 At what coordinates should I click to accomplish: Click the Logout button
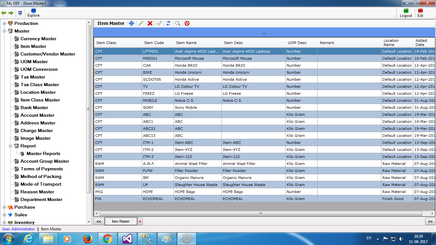click(406, 13)
